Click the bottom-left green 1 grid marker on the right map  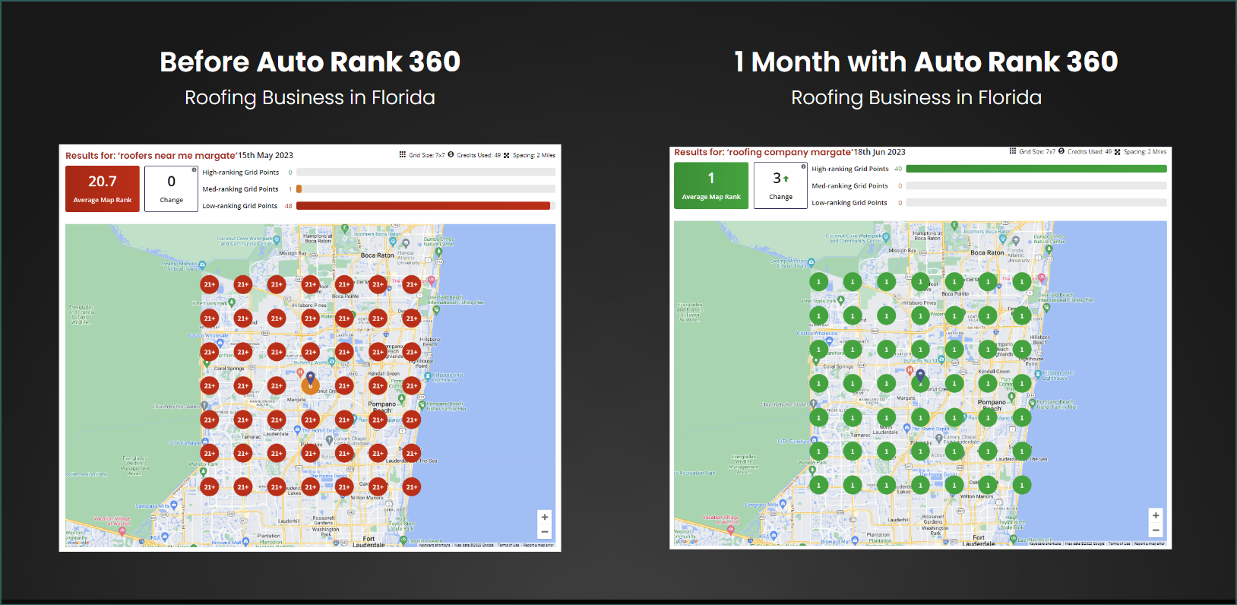[818, 484]
